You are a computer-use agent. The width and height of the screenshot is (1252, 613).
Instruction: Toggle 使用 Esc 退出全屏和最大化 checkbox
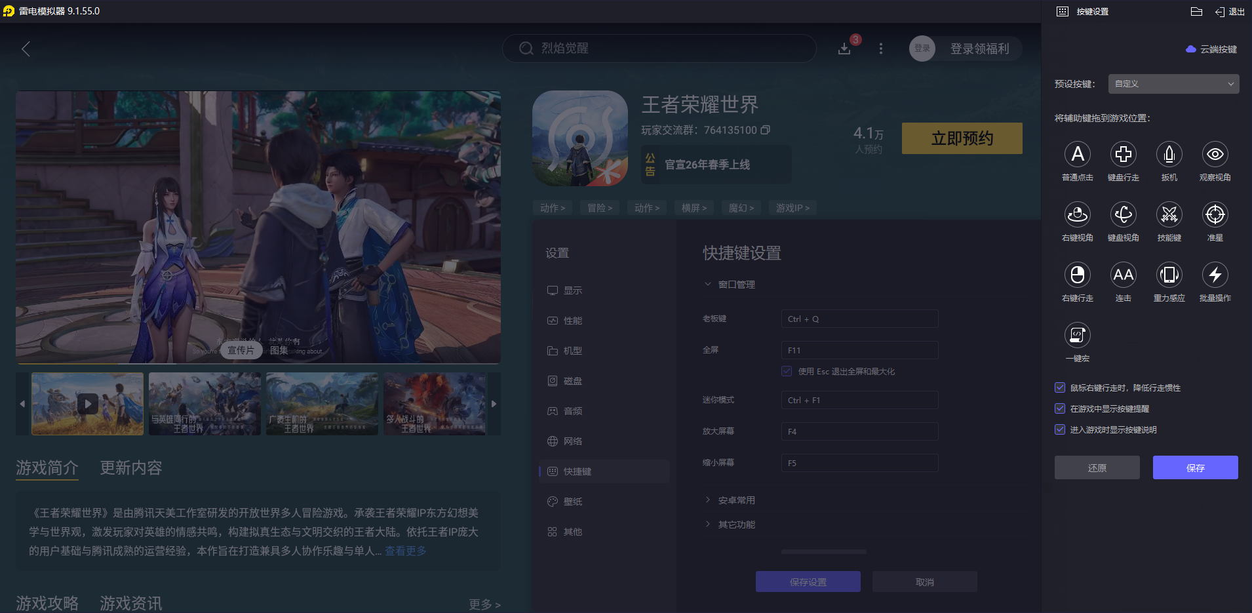[x=786, y=371]
